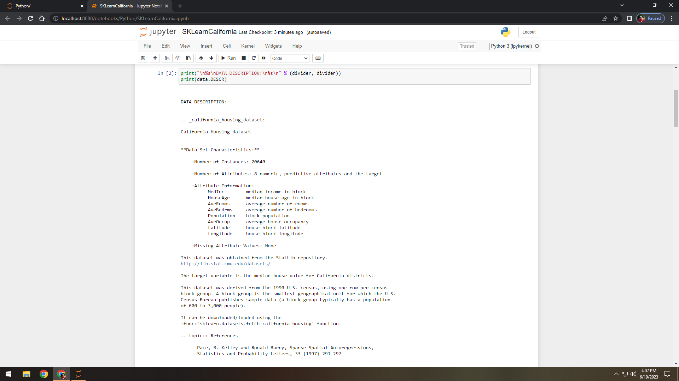This screenshot has height=381, width=679.
Task: Open the Cell menu
Action: point(226,46)
